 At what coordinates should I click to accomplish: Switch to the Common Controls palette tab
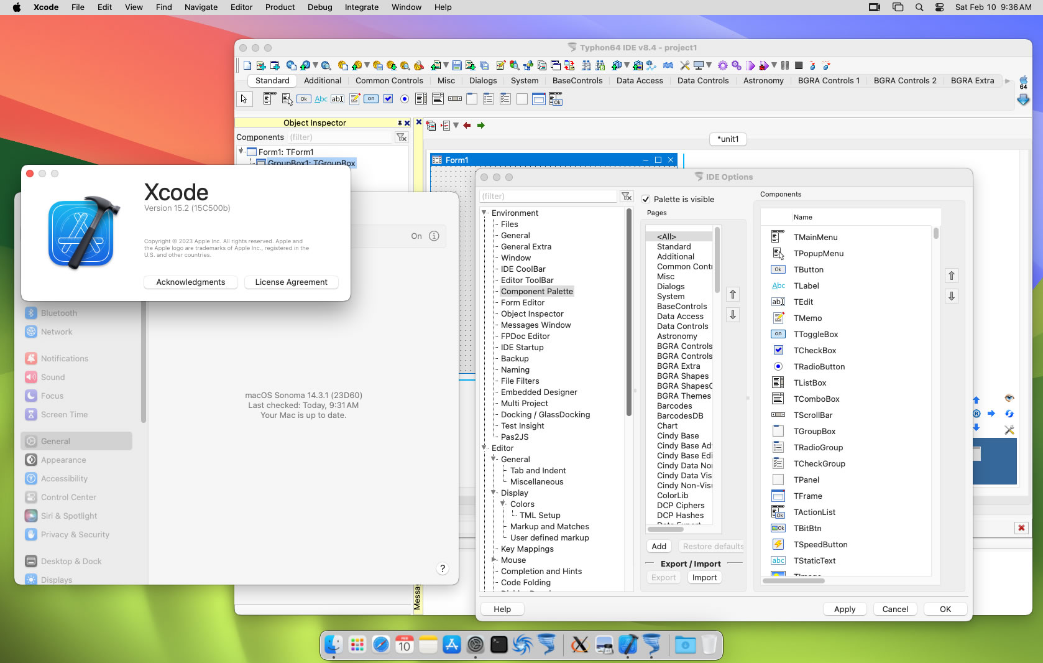[x=389, y=80]
